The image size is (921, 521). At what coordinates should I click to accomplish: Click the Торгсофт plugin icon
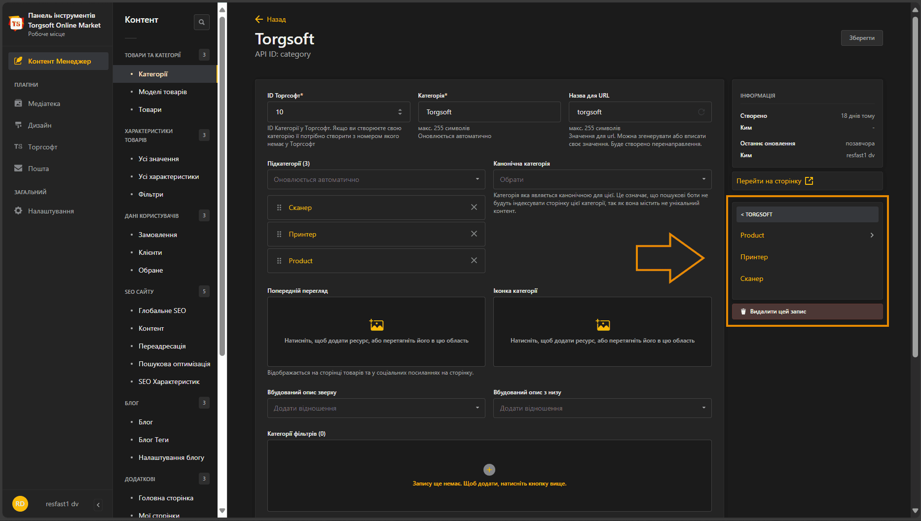18,147
